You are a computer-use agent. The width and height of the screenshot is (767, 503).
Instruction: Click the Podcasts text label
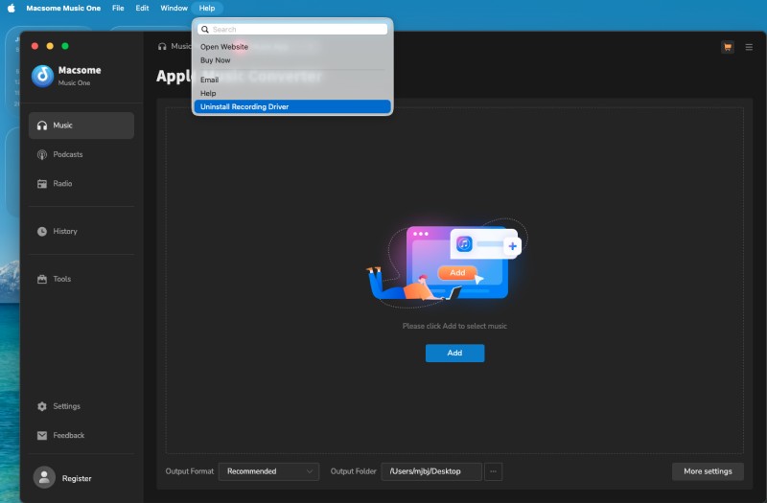click(x=68, y=154)
